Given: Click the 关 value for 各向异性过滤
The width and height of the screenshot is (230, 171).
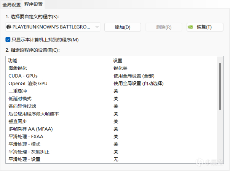Looking at the screenshot, I should (x=116, y=106).
